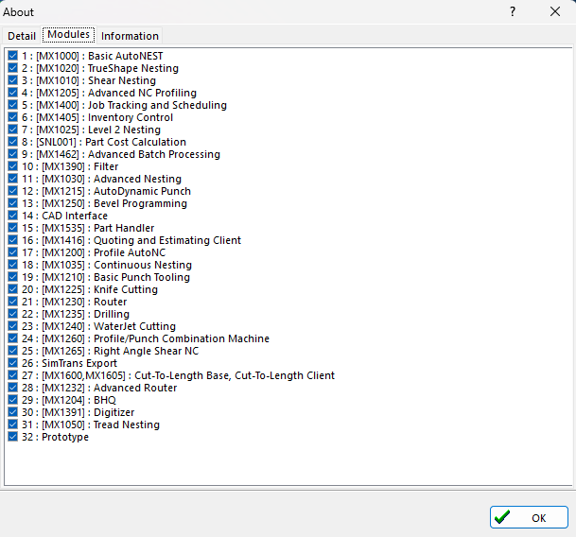Viewport: 576px width, 537px height.
Task: Select the '1 : [MX1000] : Basic AutoNEST' text
Action: [92, 56]
